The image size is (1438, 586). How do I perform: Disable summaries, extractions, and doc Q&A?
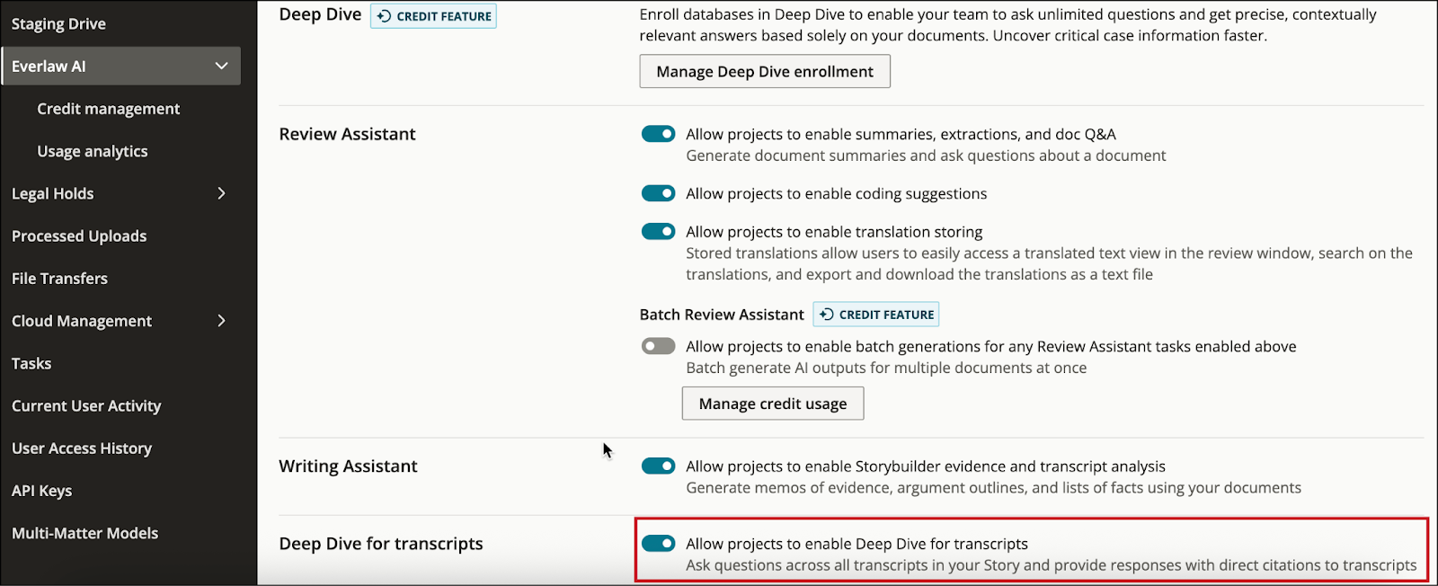pyautogui.click(x=658, y=133)
